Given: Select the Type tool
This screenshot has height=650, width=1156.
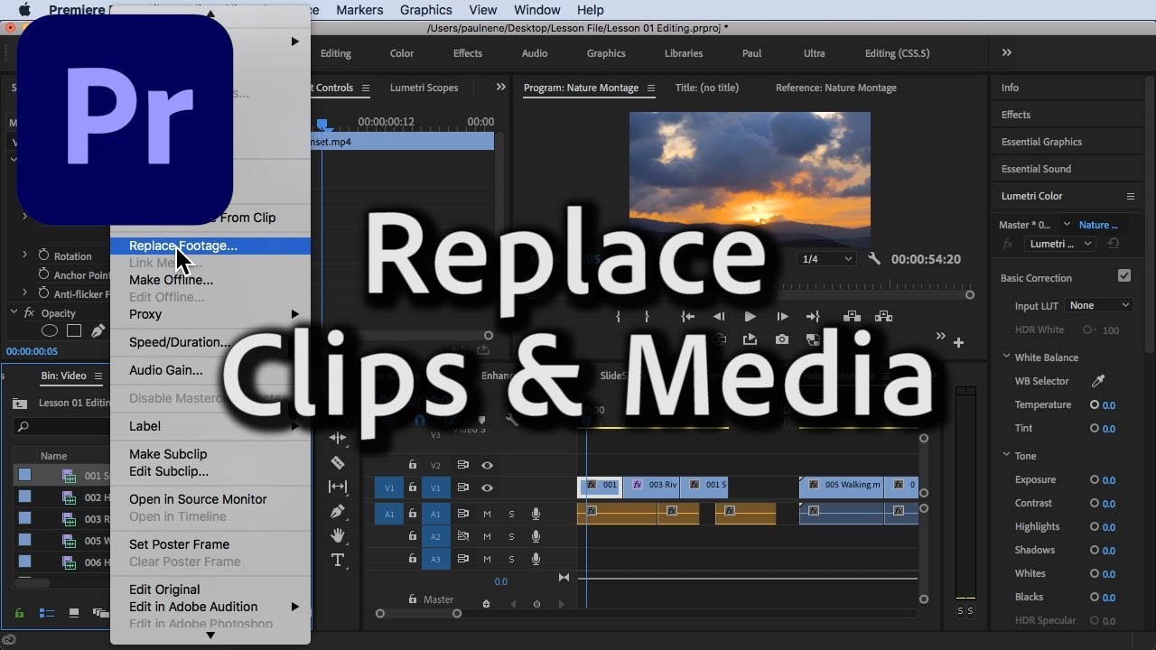Looking at the screenshot, I should 338,560.
